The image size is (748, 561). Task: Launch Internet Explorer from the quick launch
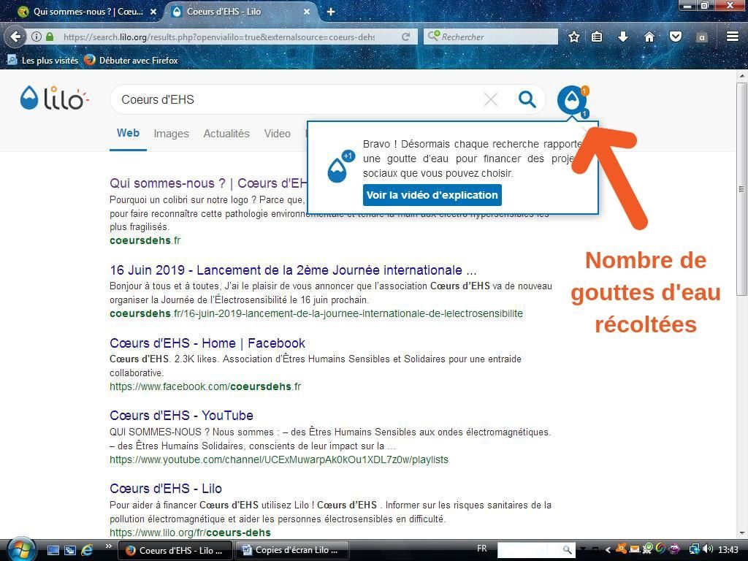coord(88,550)
